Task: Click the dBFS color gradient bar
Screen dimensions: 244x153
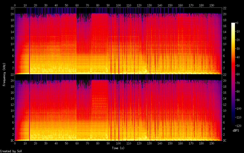Action: click(x=233, y=74)
